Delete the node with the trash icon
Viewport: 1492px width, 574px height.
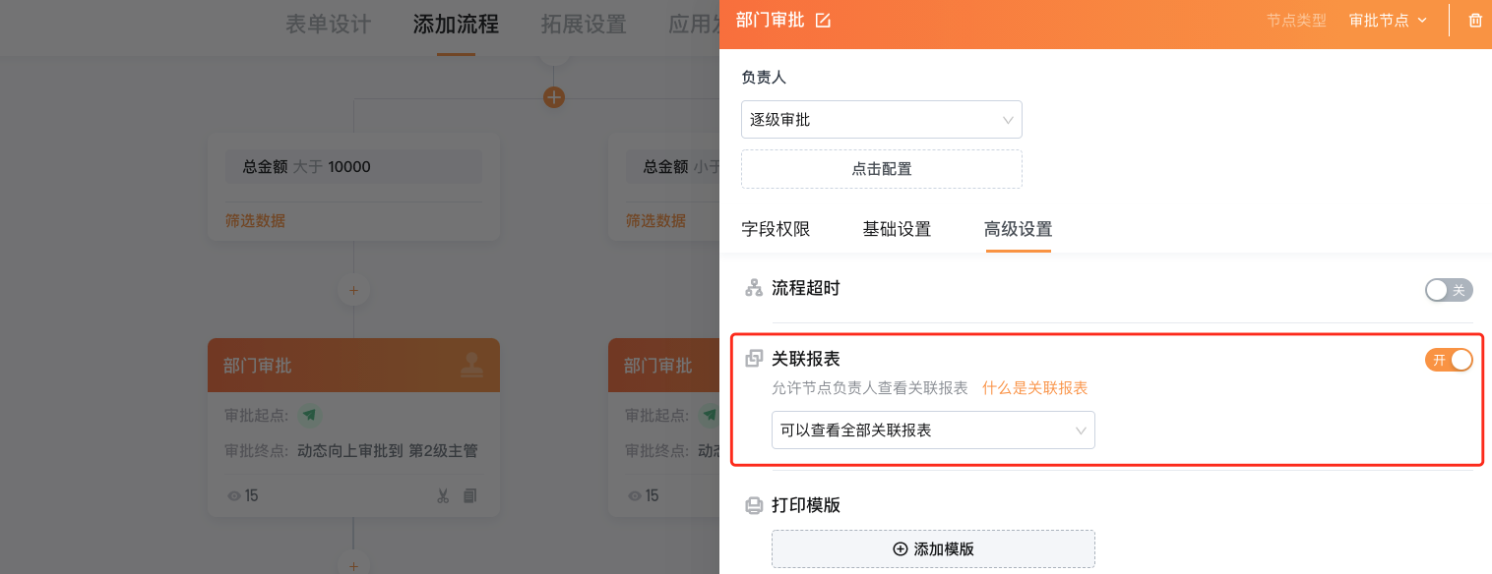tap(1475, 21)
